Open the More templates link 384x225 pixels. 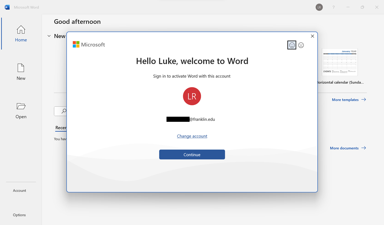(349, 100)
